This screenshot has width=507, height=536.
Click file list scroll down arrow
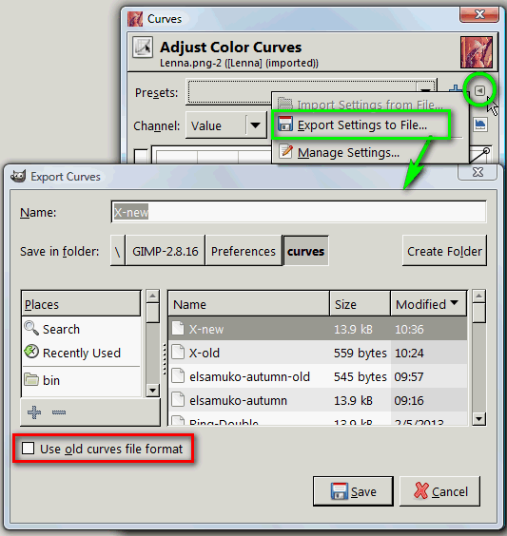point(479,418)
